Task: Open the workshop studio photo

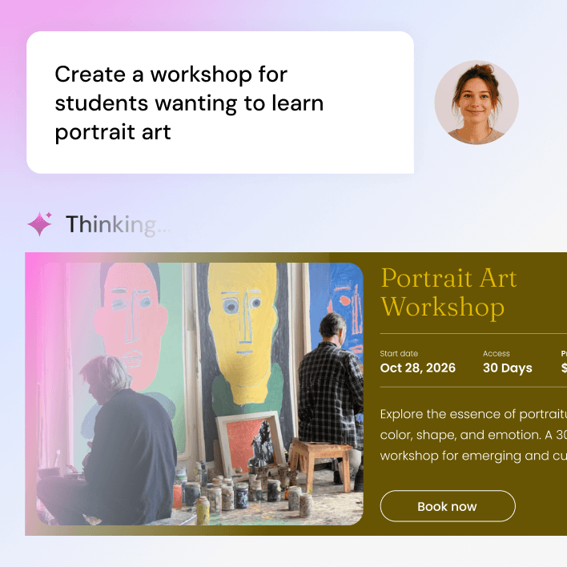Action: 199,394
